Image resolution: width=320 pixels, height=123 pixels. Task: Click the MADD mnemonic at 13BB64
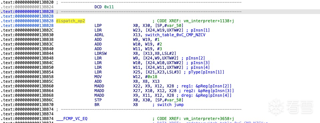tap(99, 91)
